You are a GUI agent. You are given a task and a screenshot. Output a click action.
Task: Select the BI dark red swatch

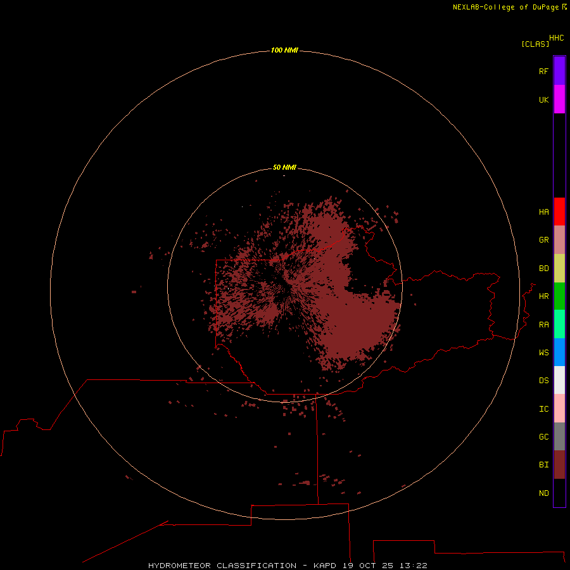[559, 465]
